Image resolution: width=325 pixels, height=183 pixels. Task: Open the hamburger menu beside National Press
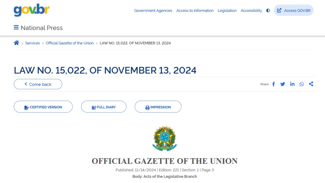[16, 28]
